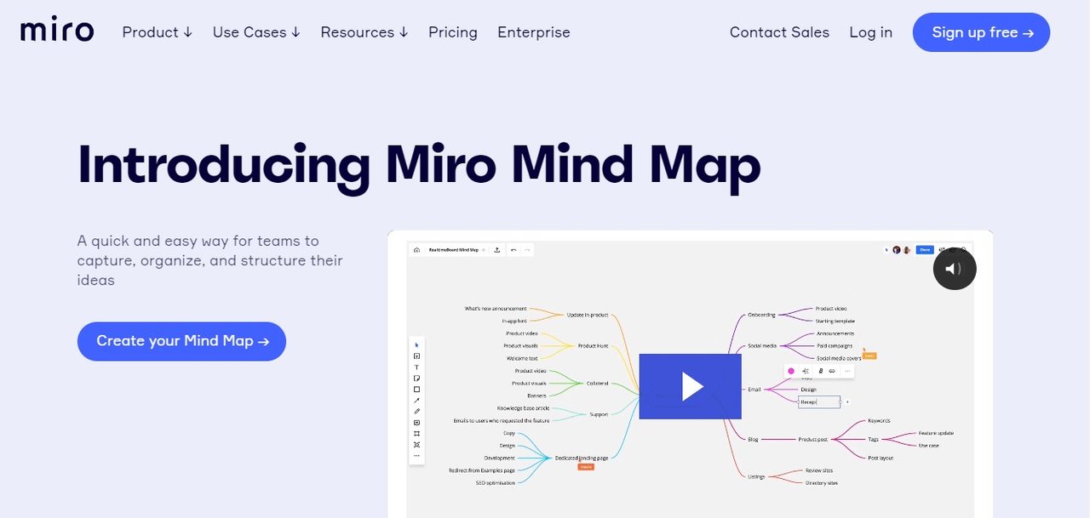Click the Undo arrow icon
Viewport: 1090px width, 518px height.
click(x=513, y=250)
